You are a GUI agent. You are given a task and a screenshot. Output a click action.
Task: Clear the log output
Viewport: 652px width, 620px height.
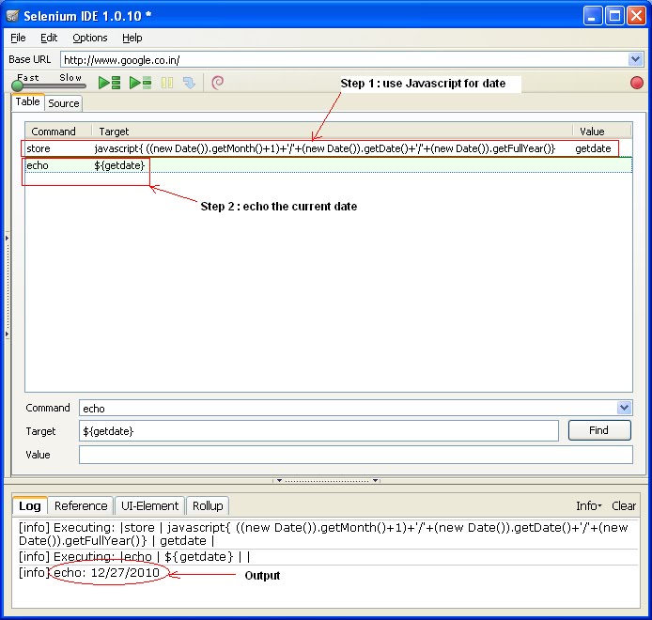[623, 505]
